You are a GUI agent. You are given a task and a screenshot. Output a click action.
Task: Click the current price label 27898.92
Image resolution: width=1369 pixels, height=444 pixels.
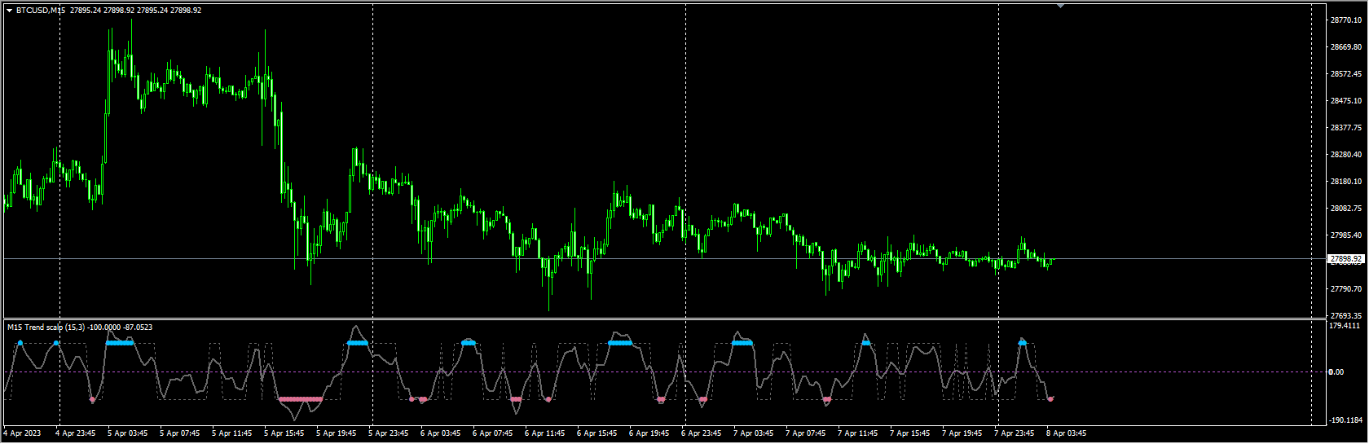(1345, 259)
